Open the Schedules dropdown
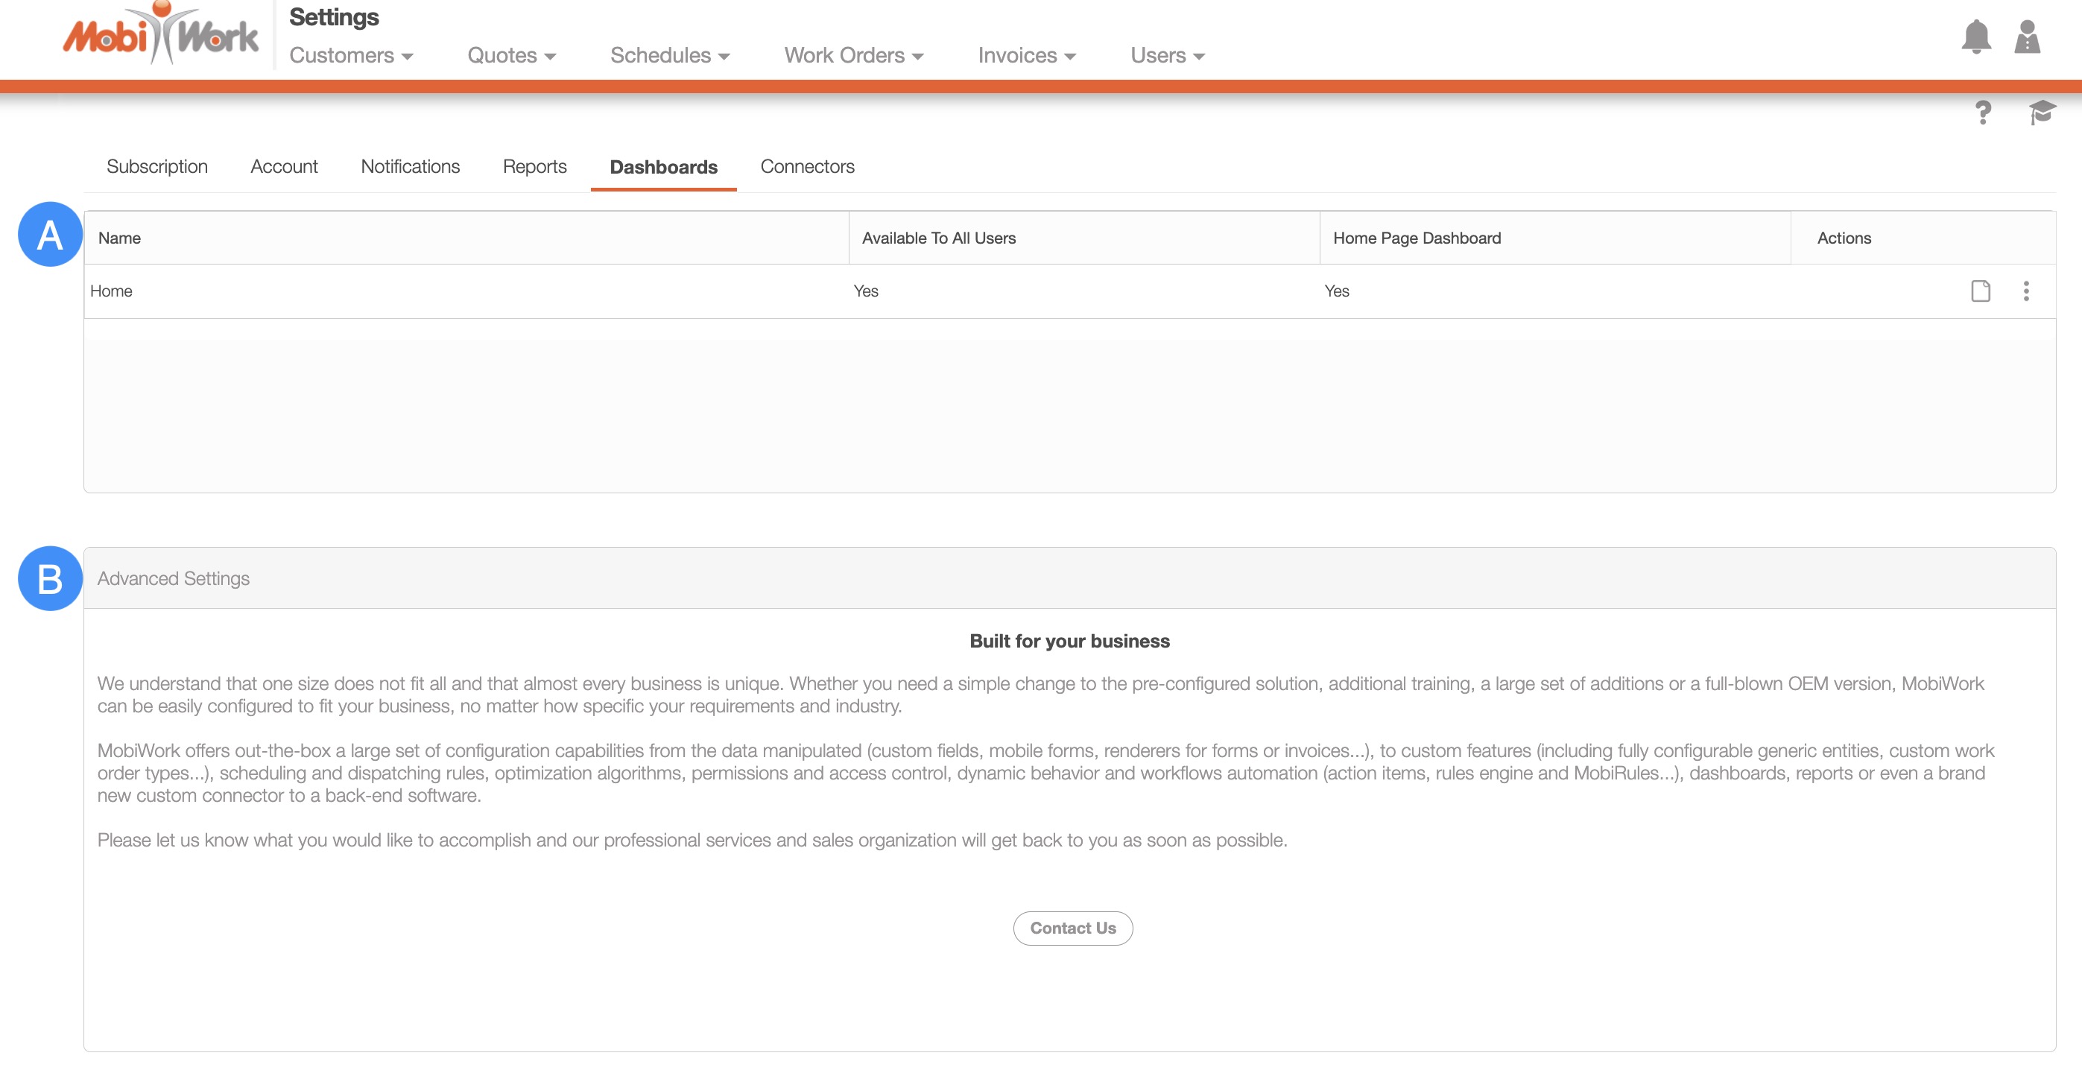Viewport: 2082px width, 1082px height. (x=669, y=56)
